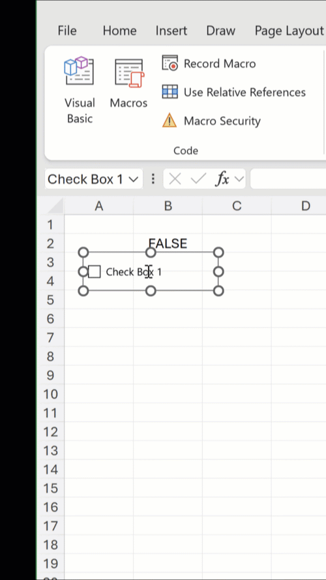
Task: Toggle Use Relative References
Action: [x=233, y=92]
